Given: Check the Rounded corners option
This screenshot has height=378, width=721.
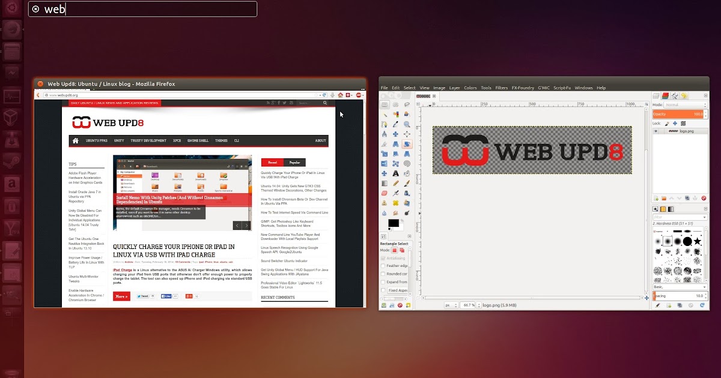Looking at the screenshot, I should pos(383,274).
